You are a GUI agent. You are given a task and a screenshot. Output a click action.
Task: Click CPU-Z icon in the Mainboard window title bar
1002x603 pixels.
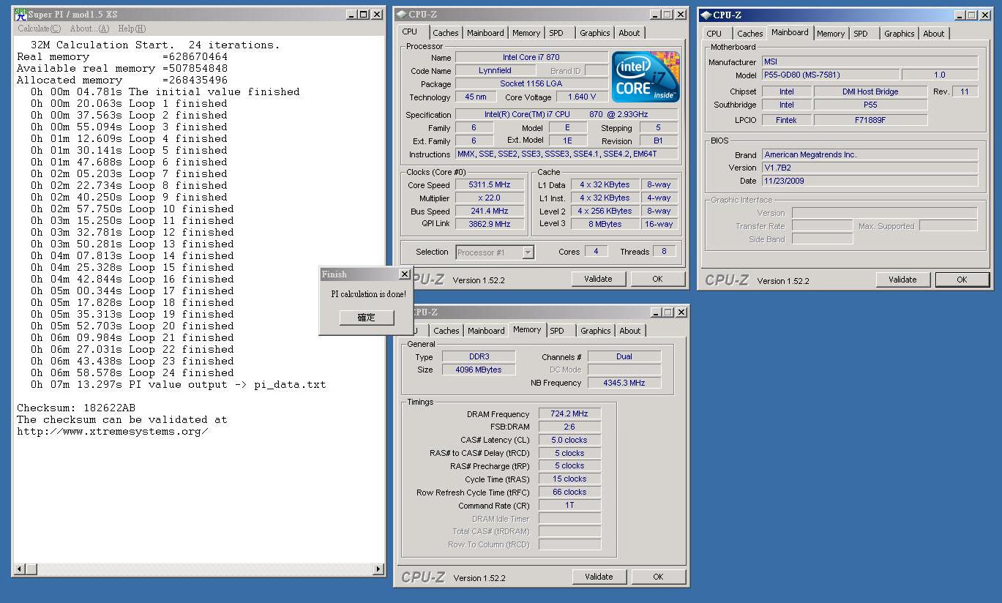point(706,15)
